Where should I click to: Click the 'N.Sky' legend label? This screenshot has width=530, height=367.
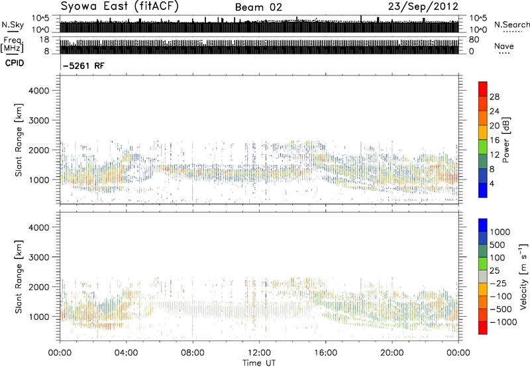[13, 25]
